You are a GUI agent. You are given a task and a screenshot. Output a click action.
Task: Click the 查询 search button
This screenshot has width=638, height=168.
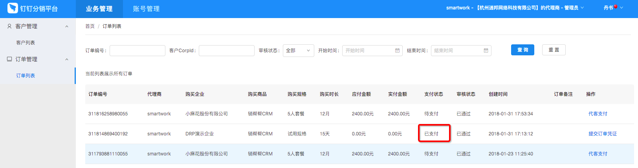(522, 50)
